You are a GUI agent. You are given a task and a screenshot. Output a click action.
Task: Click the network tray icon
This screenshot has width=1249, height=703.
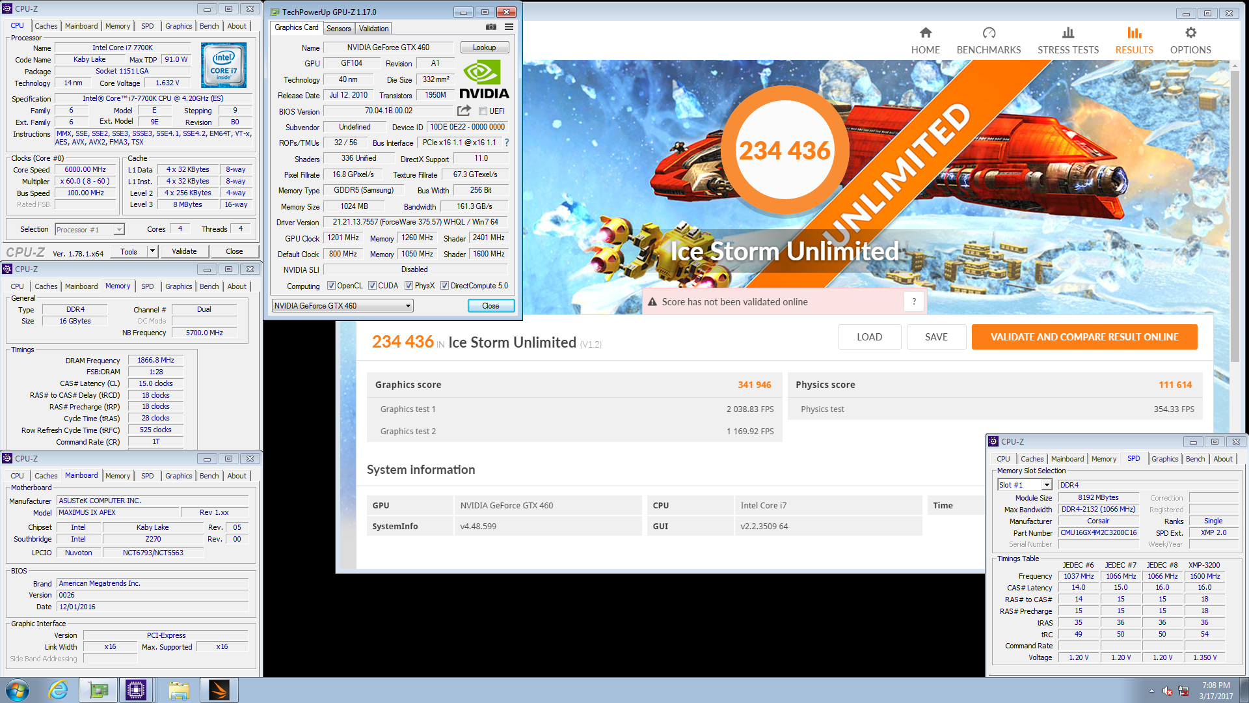(1183, 691)
